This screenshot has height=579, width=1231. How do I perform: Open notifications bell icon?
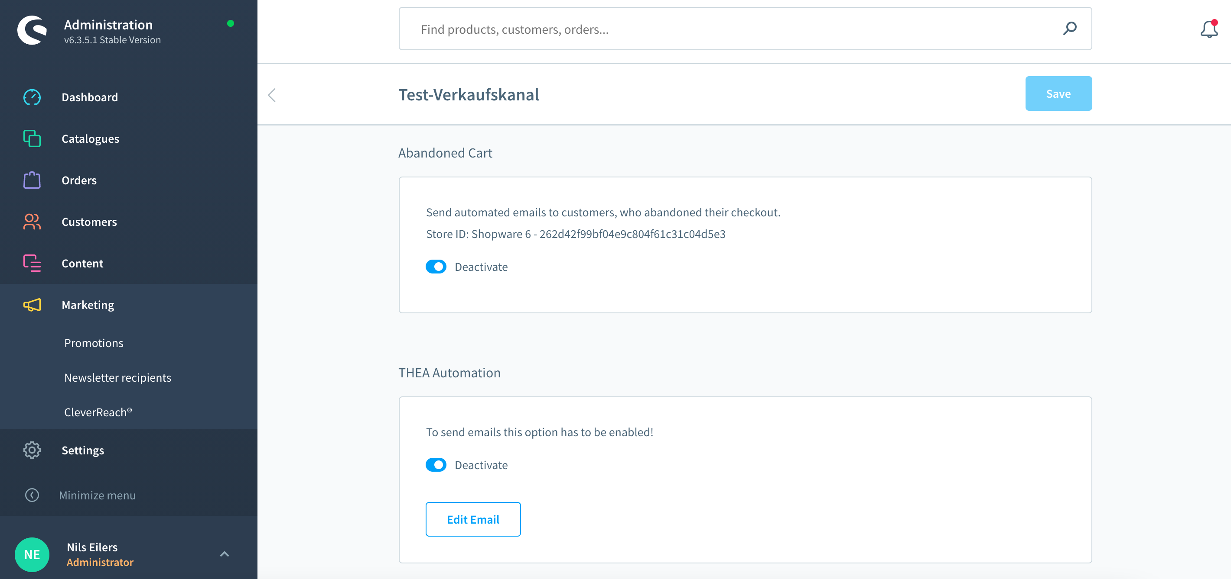point(1208,29)
